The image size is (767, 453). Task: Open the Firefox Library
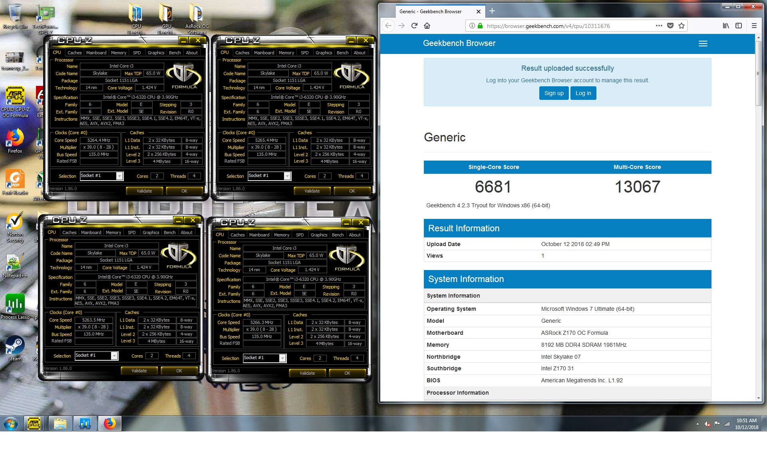tap(726, 26)
